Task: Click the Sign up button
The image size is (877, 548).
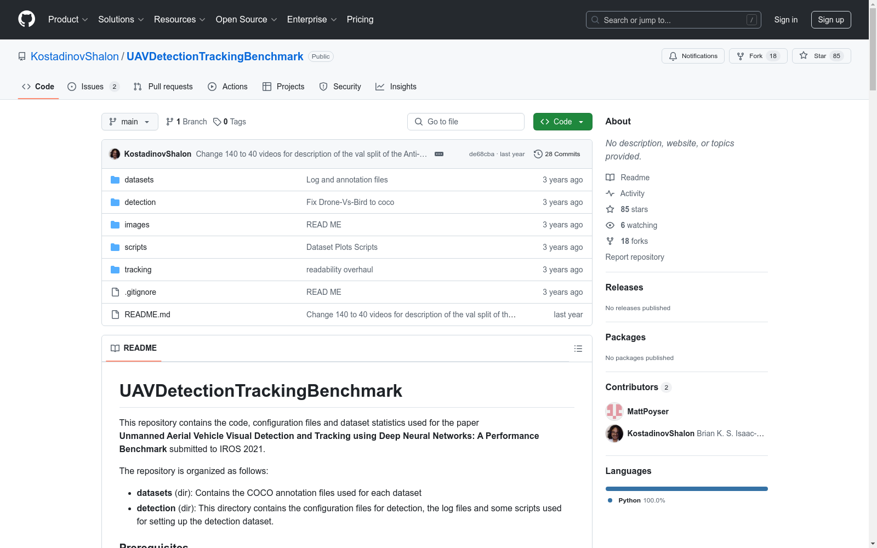Action: click(x=831, y=20)
